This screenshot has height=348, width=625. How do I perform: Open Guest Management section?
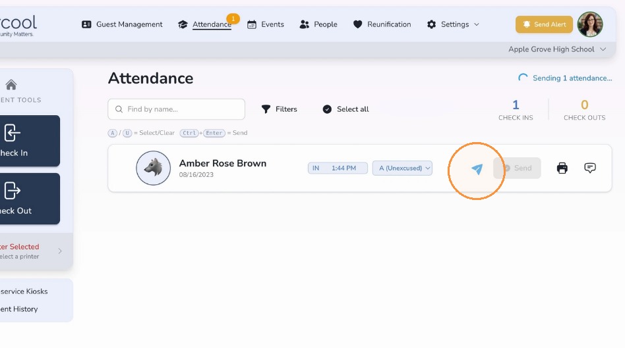(x=122, y=24)
